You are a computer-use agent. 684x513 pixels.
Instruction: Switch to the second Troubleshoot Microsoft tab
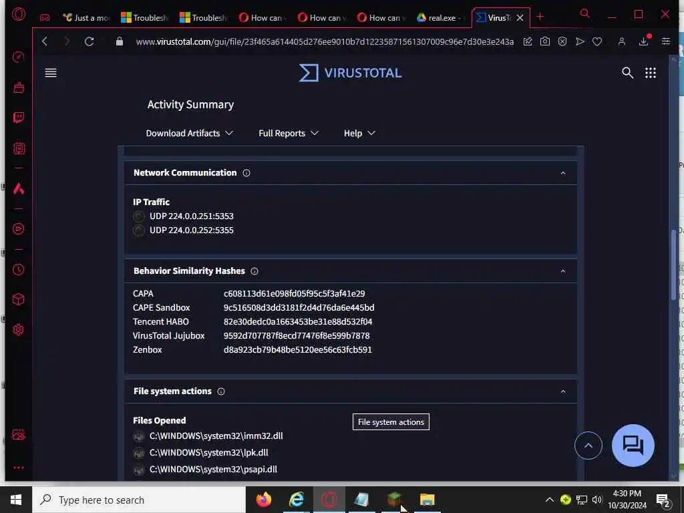204,18
